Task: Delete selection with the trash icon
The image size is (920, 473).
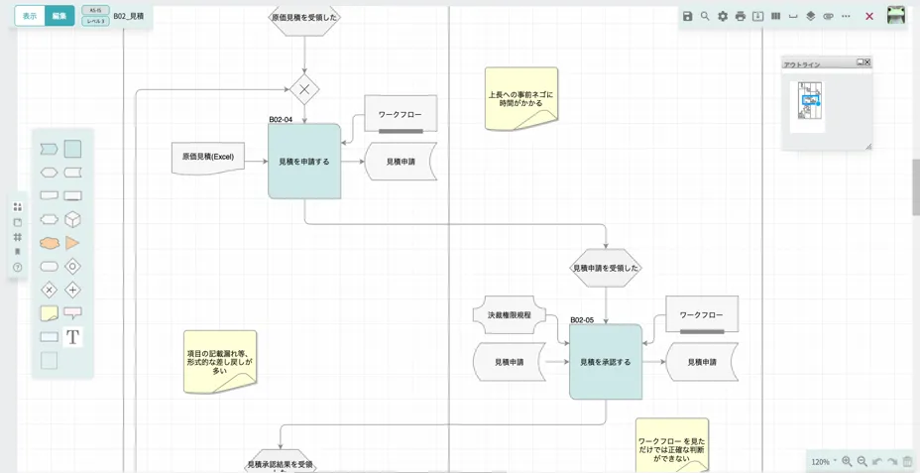Action: coord(908,462)
